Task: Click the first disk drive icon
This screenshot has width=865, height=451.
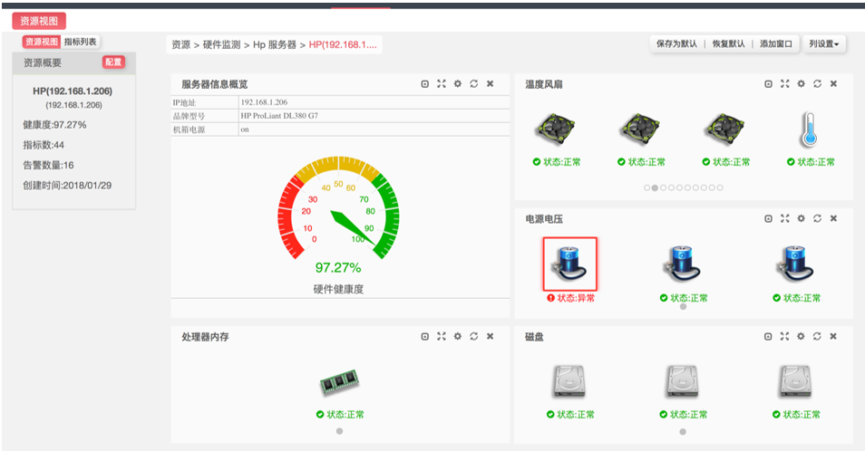Action: coord(570,382)
